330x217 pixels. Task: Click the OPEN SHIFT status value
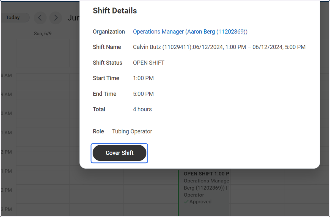pos(149,63)
